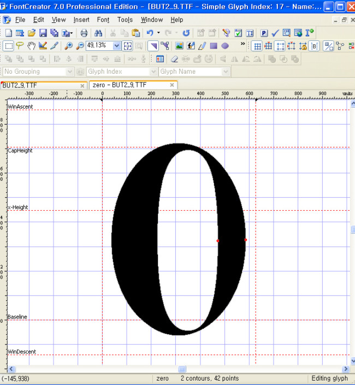
Task: Activate the hand pan tool
Action: 32,46
